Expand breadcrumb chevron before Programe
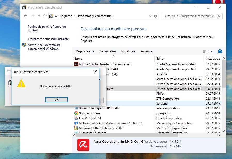This screenshot has width=232, height=159. click(x=56, y=16)
